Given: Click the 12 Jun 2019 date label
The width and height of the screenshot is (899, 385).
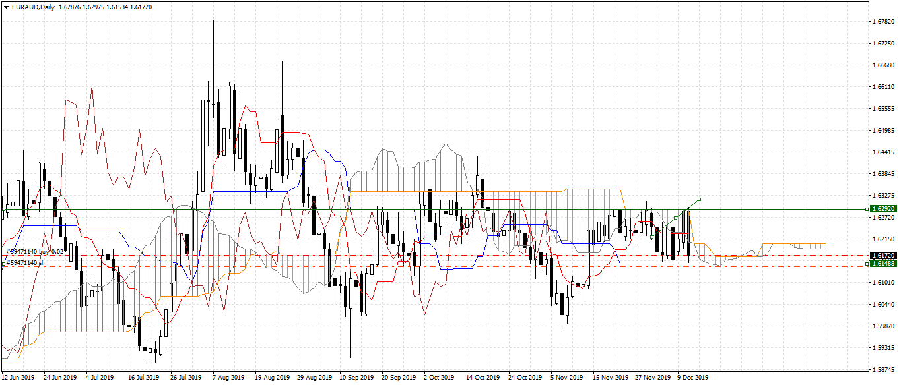Looking at the screenshot, I should (18, 378).
